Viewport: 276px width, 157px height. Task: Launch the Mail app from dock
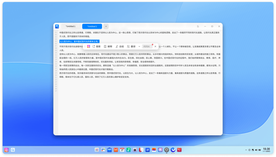click(x=160, y=150)
